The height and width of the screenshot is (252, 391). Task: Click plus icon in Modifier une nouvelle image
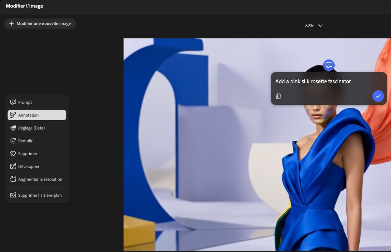(x=11, y=23)
